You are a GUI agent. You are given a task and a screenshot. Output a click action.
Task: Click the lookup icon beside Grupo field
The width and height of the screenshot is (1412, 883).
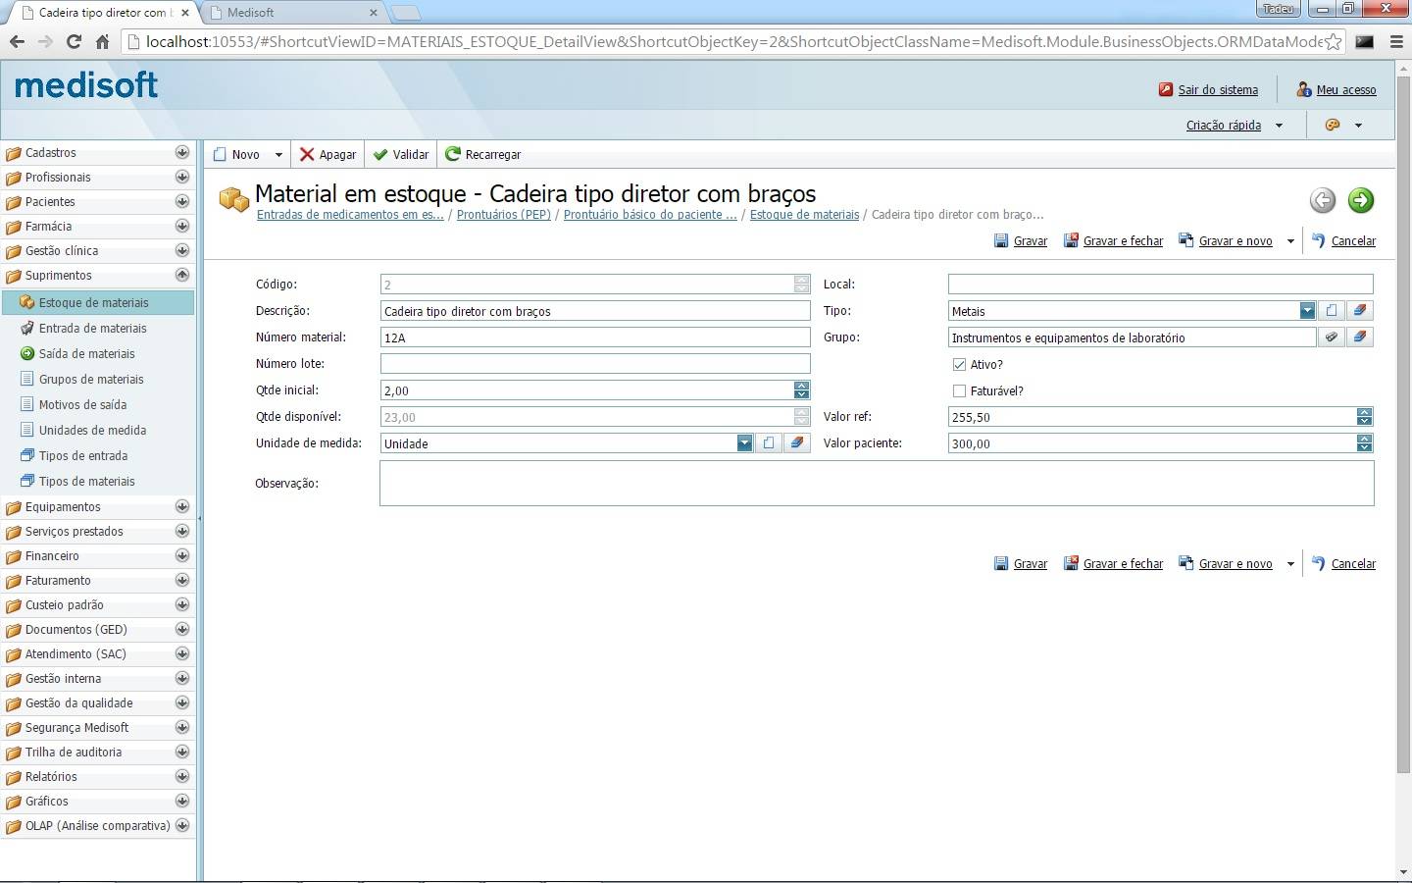(1332, 337)
